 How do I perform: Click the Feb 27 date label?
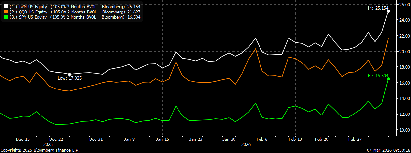click(x=355, y=139)
